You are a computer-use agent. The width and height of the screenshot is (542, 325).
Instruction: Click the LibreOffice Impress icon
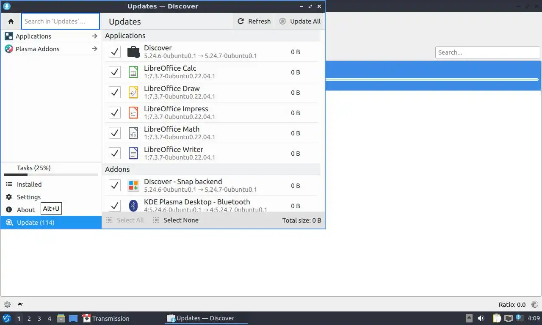133,113
